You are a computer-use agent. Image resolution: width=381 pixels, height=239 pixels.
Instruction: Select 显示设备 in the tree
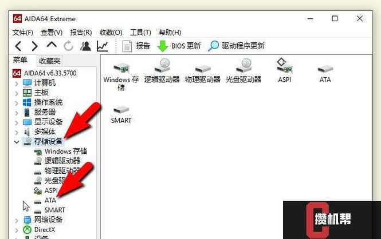point(43,122)
